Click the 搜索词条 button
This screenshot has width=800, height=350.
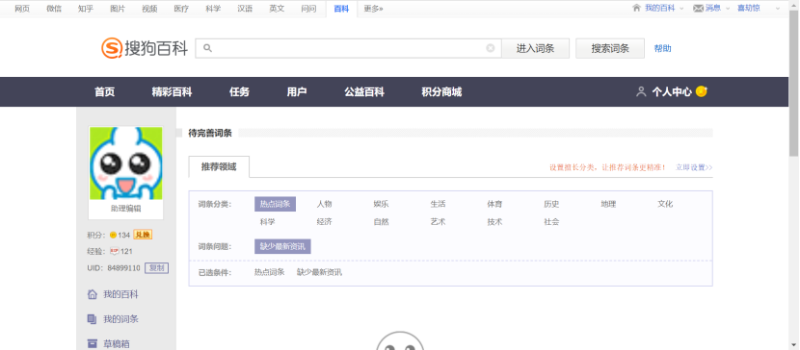tap(610, 48)
